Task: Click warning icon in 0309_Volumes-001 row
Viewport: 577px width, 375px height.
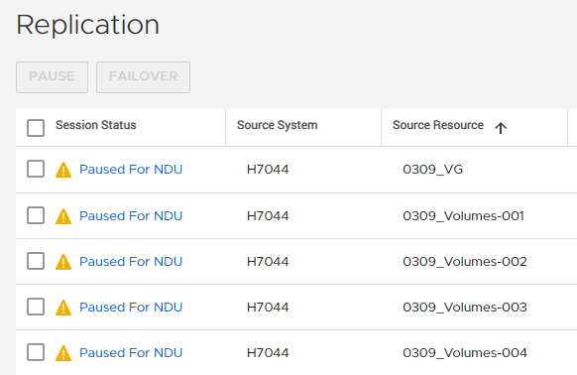Action: pyautogui.click(x=63, y=216)
